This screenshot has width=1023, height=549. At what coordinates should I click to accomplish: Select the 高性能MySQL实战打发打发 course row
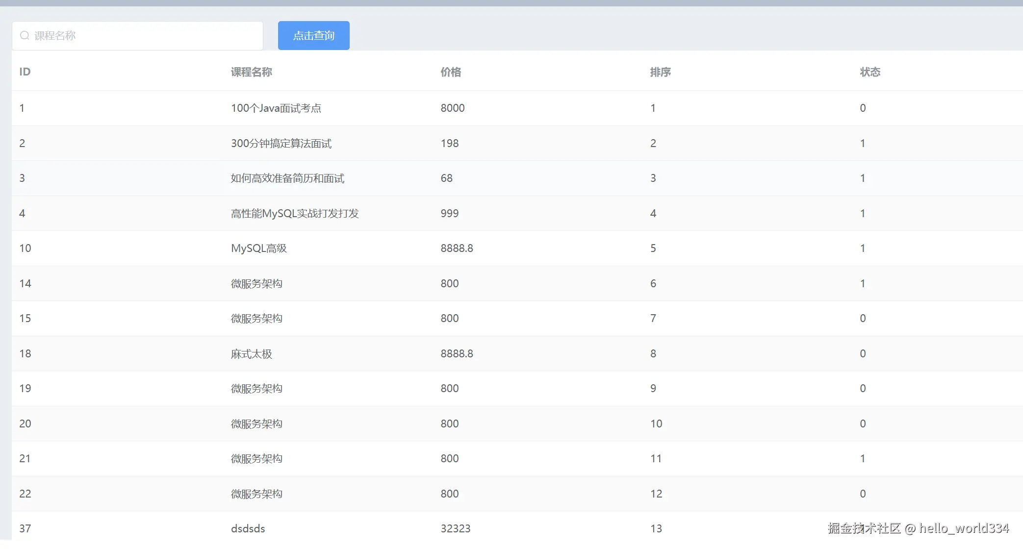pos(295,213)
